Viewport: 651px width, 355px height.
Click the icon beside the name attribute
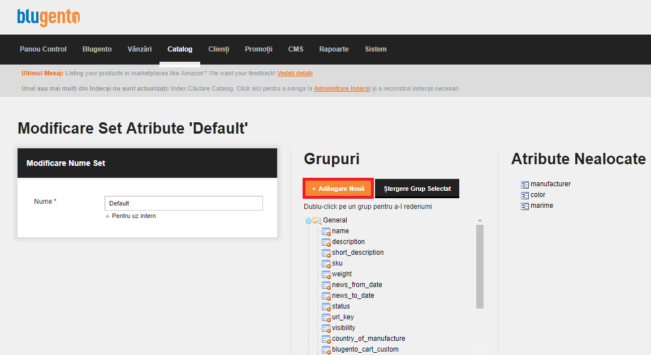pos(326,232)
